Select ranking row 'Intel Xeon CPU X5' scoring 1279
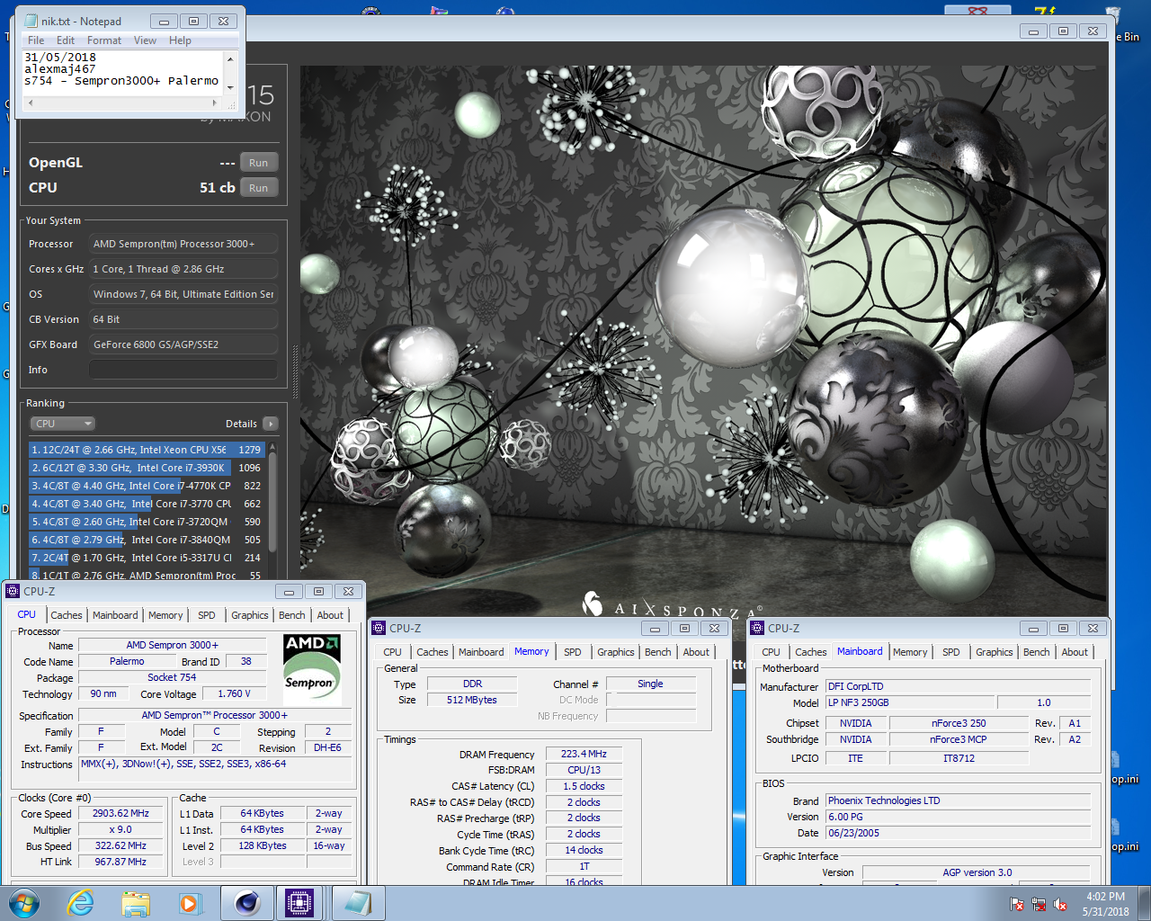Screen dimensions: 1151x921 pos(147,450)
